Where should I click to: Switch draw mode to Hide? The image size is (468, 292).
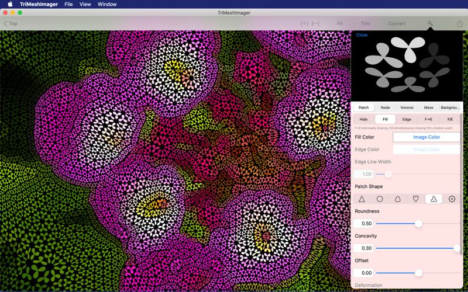coord(363,119)
